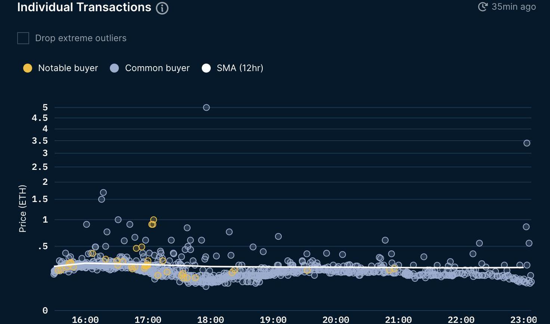Image resolution: width=550 pixels, height=324 pixels.
Task: Select the 3.4 ETH point near 23:00
Action: pyautogui.click(x=527, y=143)
